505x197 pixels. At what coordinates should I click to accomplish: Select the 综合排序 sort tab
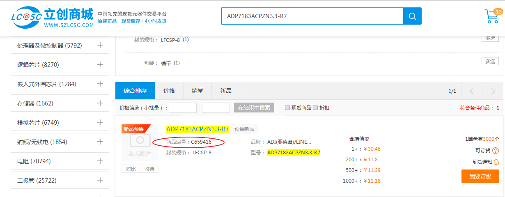click(135, 91)
